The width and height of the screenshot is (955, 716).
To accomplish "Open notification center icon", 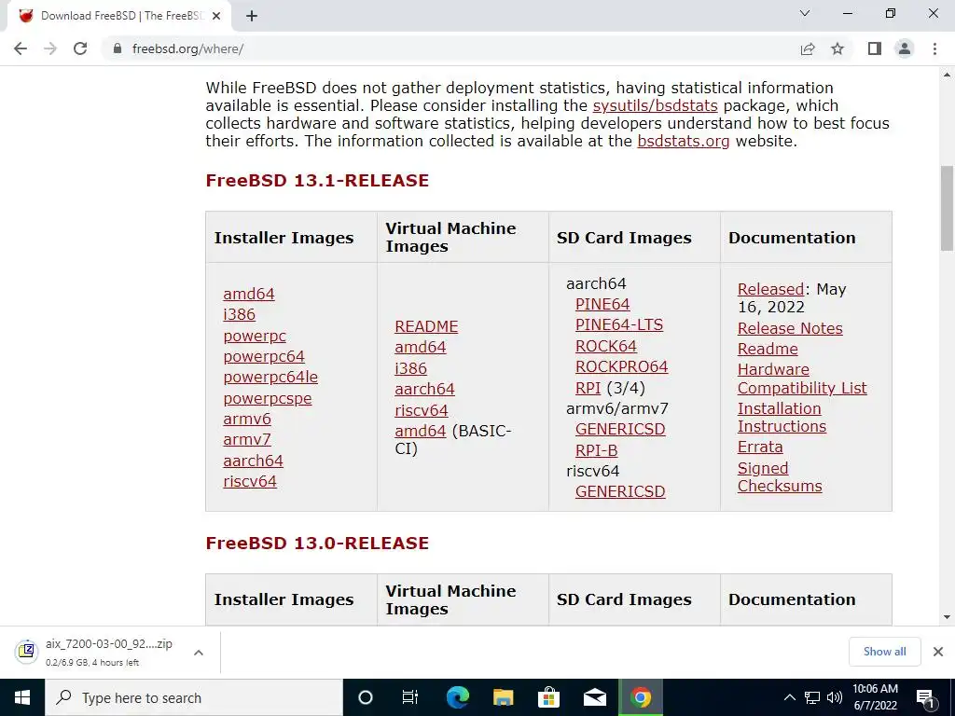I will pos(925,698).
